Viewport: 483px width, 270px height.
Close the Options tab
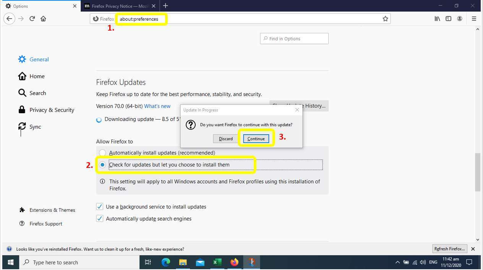(75, 6)
